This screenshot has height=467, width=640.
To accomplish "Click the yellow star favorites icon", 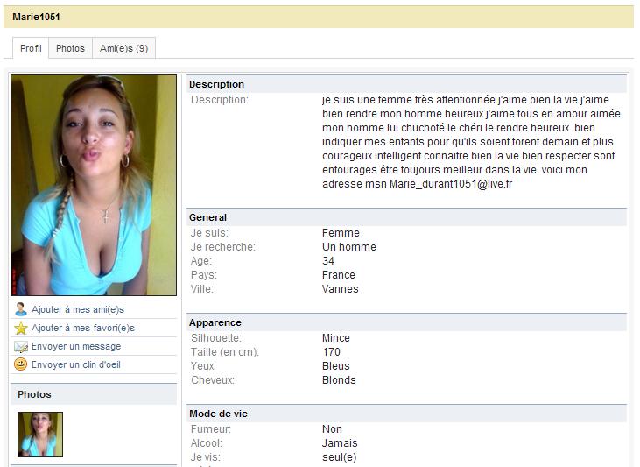I will tap(21, 328).
